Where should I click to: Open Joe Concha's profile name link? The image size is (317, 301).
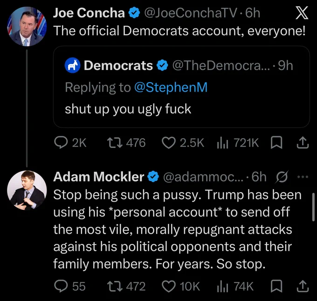point(89,13)
